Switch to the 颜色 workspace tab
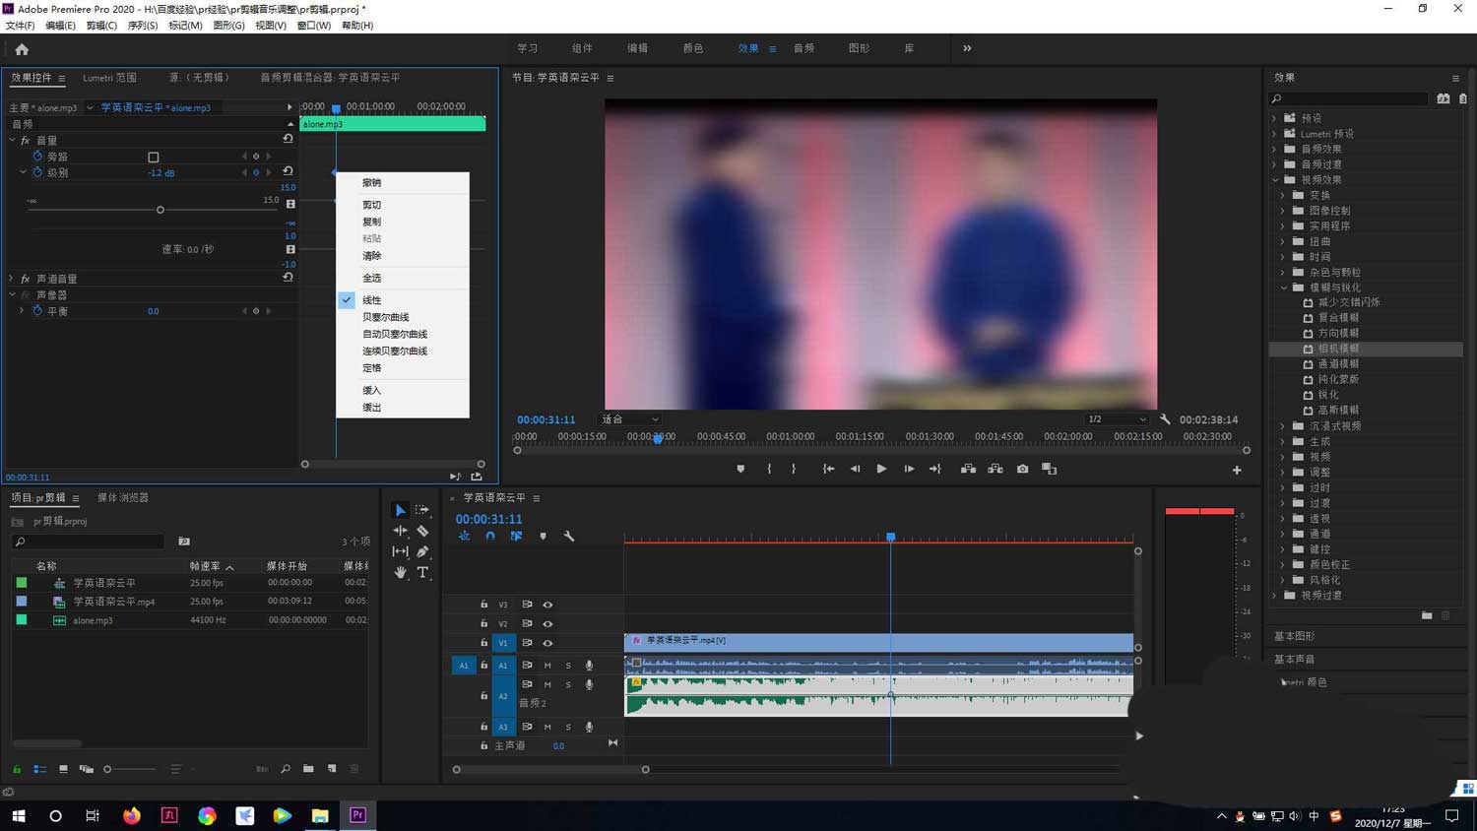The image size is (1477, 831). point(693,48)
